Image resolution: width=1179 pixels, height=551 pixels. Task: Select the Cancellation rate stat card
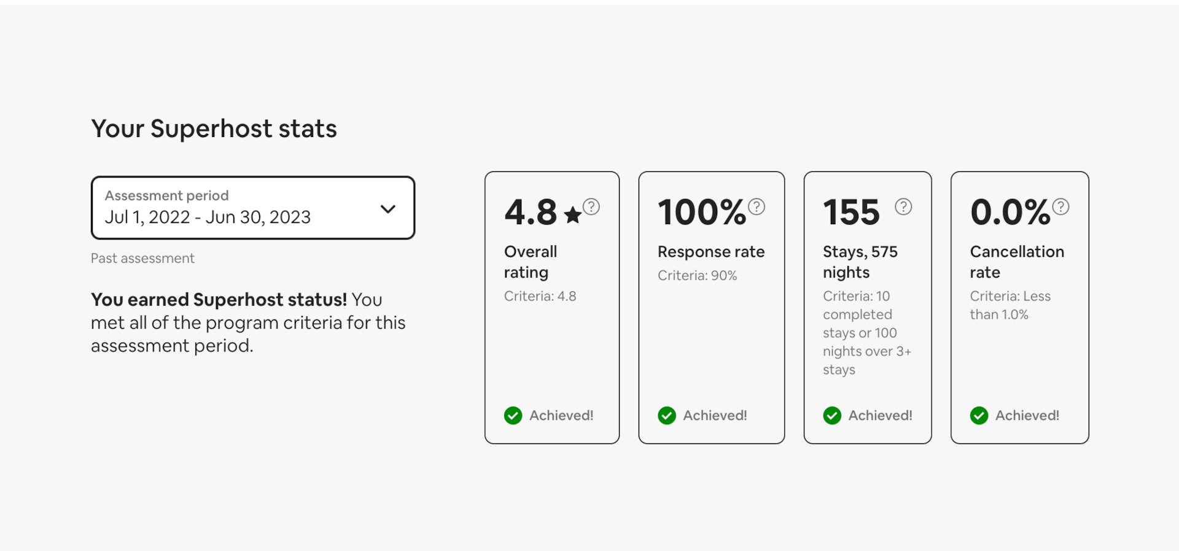pos(1020,307)
